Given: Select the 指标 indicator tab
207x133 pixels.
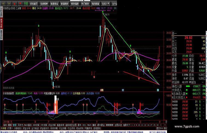Looking at the screenshot, I should tap(5, 125).
